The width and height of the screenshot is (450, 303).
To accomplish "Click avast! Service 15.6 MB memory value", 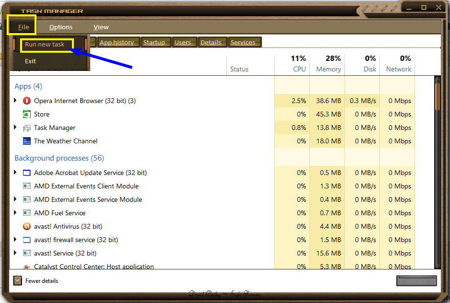I will click(329, 253).
